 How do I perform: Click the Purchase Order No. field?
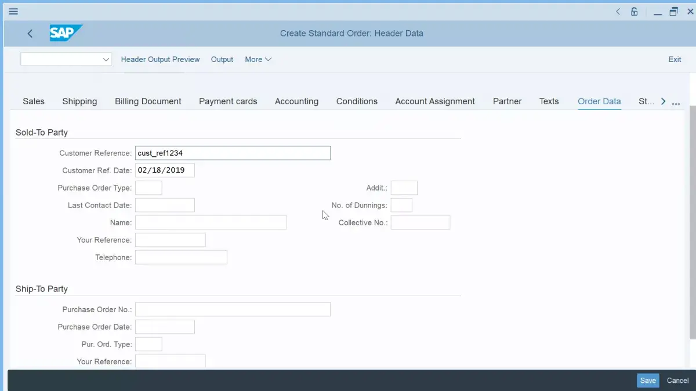pos(233,309)
